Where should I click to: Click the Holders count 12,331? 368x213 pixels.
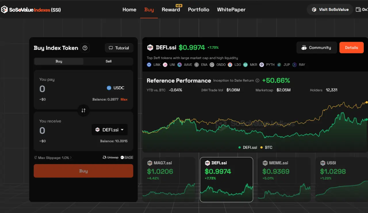click(331, 90)
